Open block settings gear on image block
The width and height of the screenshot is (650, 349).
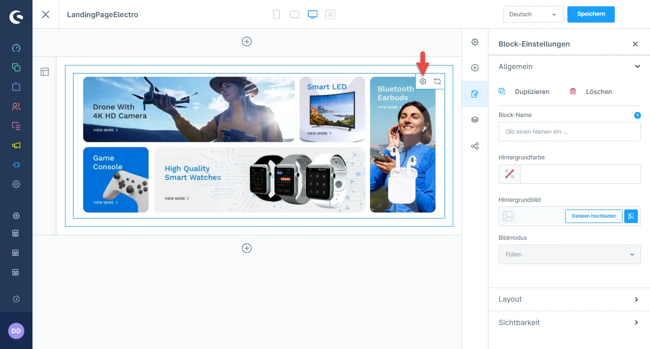[x=423, y=82]
